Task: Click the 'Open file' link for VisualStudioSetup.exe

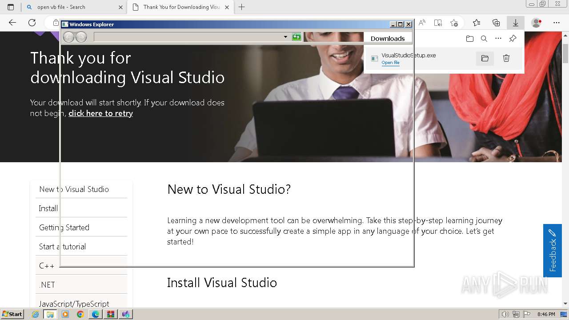Action: [390, 63]
